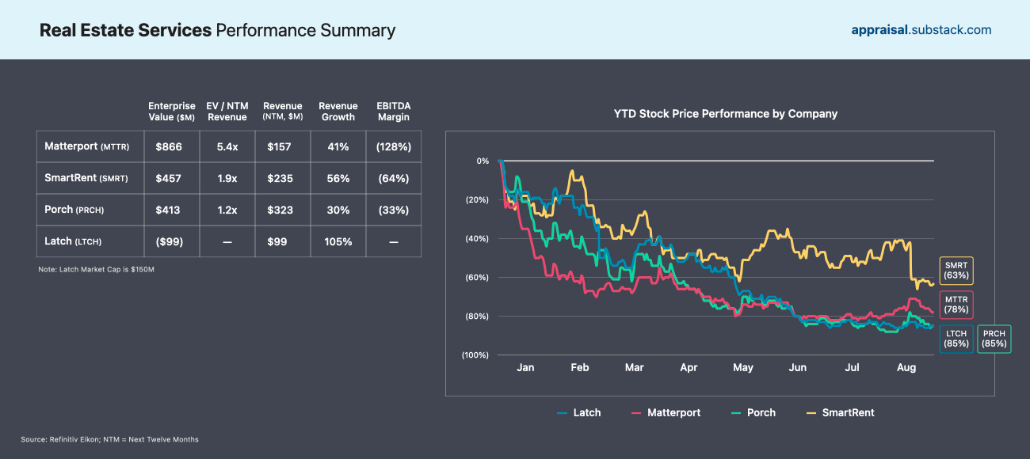Click the (40%) y-axis label

478,238
